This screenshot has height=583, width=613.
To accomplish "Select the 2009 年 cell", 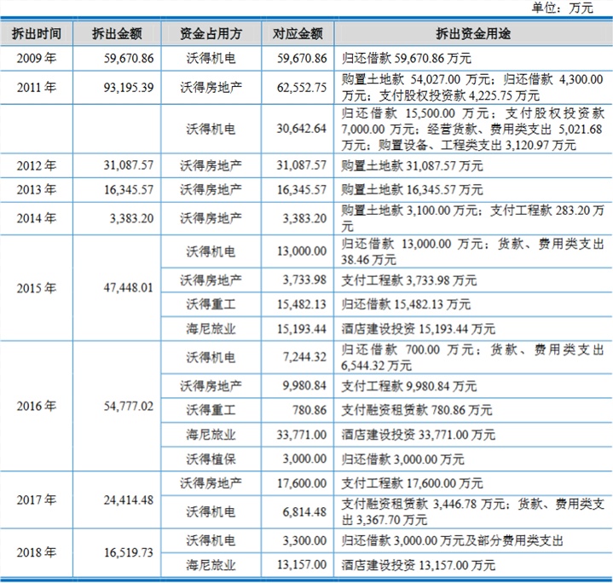I will point(37,58).
